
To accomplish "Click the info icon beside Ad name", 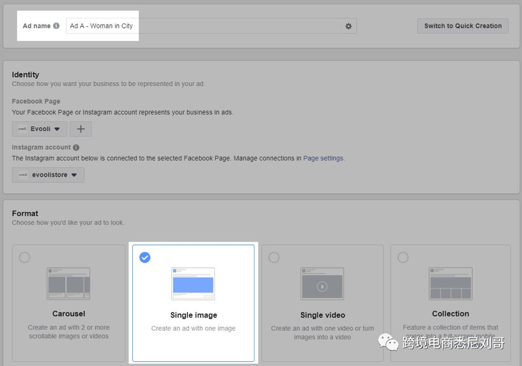I will click(x=56, y=26).
